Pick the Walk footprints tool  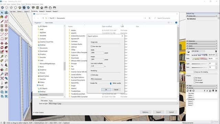[x=2, y=87]
